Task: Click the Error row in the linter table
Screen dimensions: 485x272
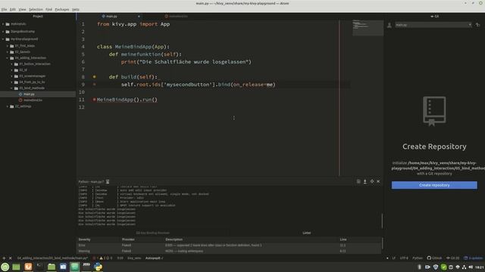Action: pyautogui.click(x=229, y=245)
